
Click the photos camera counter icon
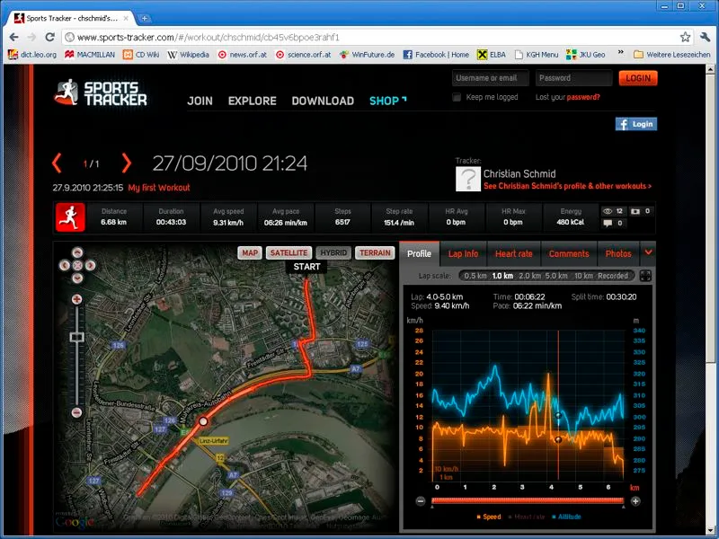click(x=635, y=211)
